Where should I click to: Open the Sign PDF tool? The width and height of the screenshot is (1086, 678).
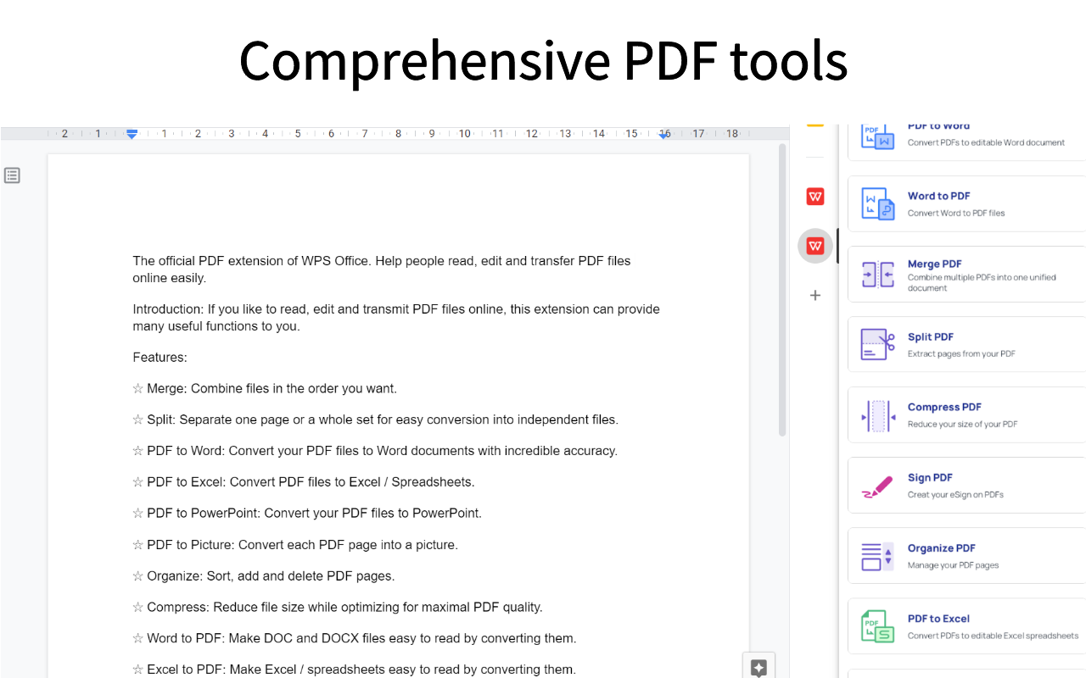966,486
